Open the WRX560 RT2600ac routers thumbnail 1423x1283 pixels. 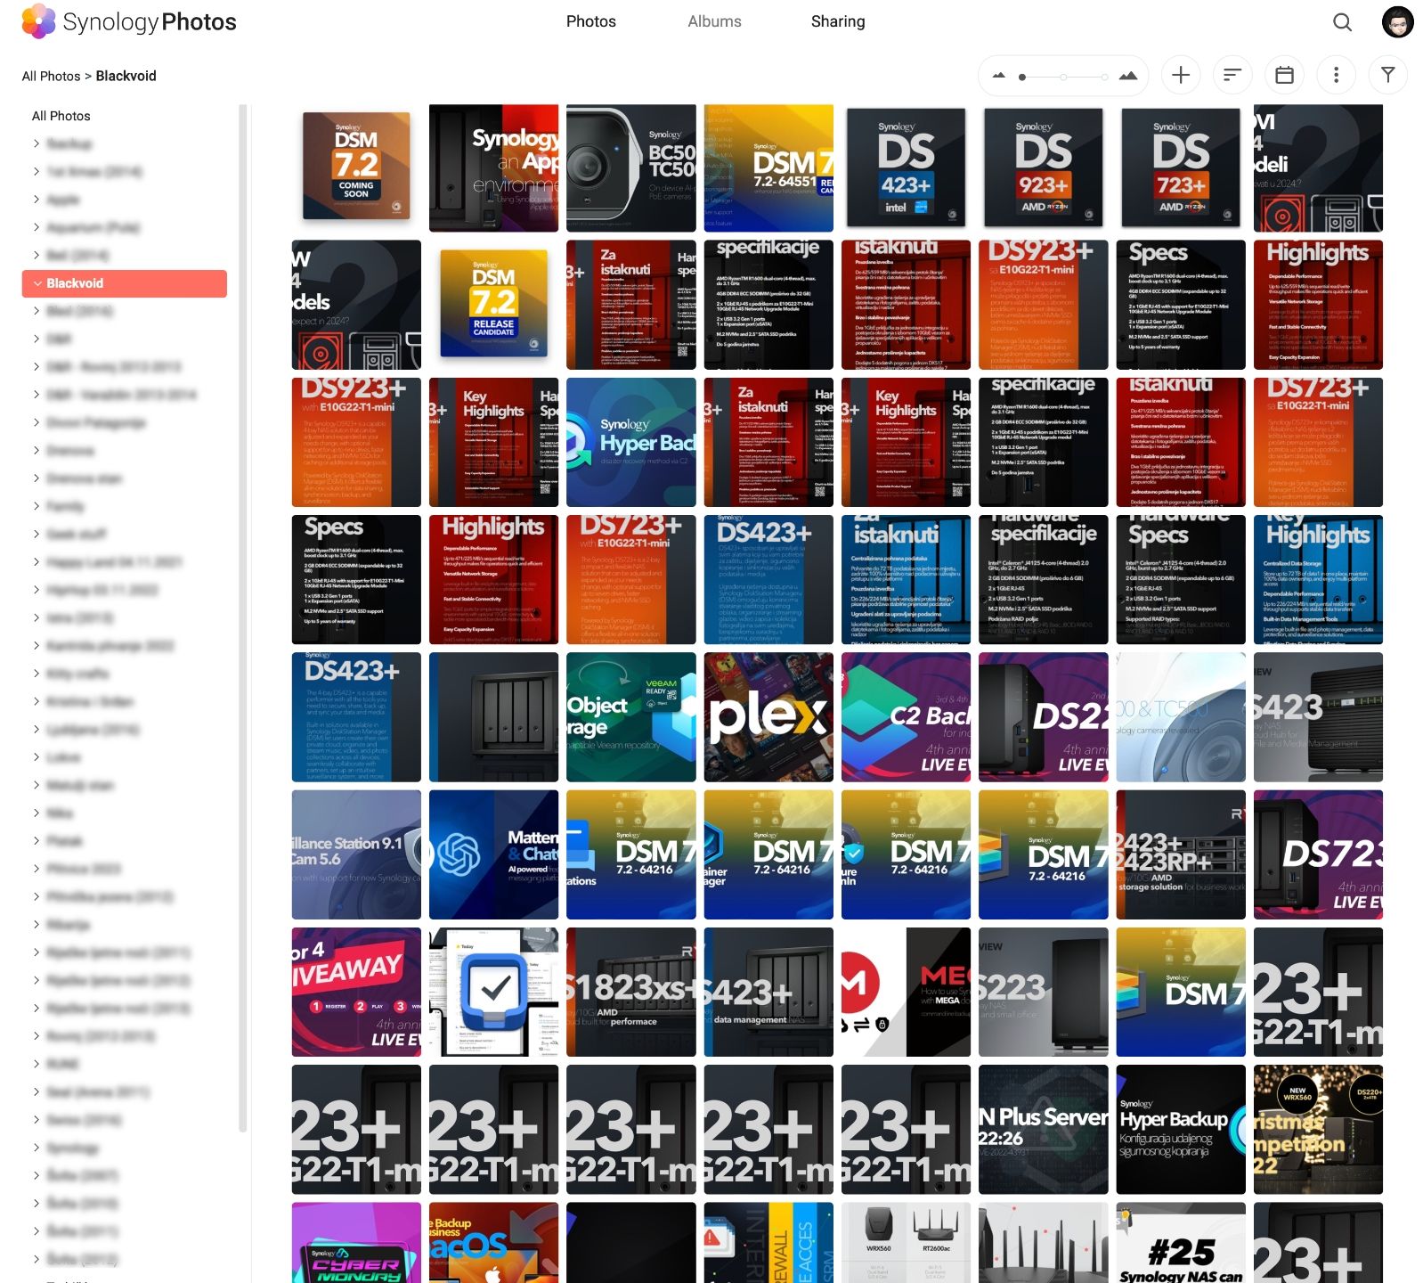point(906,1243)
